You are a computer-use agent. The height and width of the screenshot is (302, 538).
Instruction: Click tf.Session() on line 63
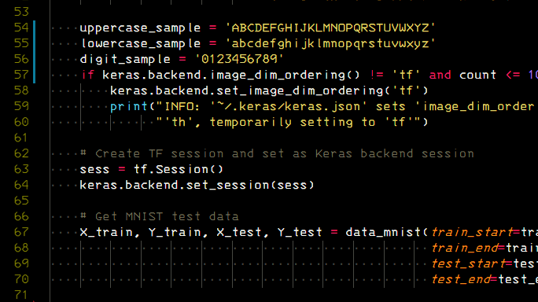click(x=179, y=169)
